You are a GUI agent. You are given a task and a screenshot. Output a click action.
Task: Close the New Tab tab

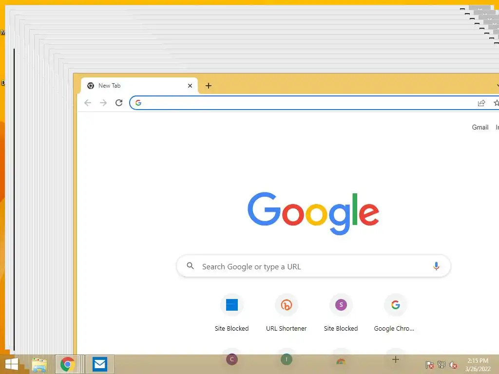[190, 86]
